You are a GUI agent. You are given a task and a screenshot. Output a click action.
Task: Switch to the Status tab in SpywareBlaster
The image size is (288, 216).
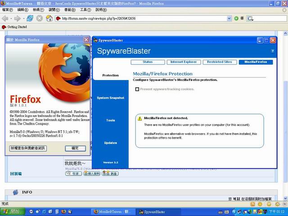(x=148, y=62)
